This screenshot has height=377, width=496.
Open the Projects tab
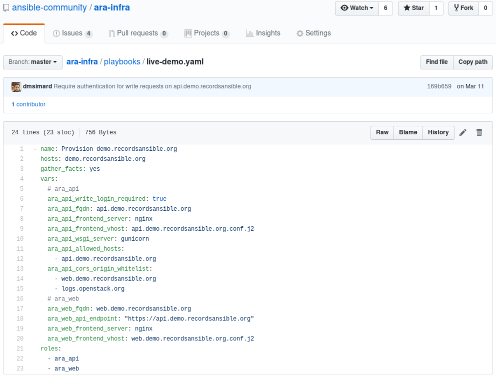point(207,33)
